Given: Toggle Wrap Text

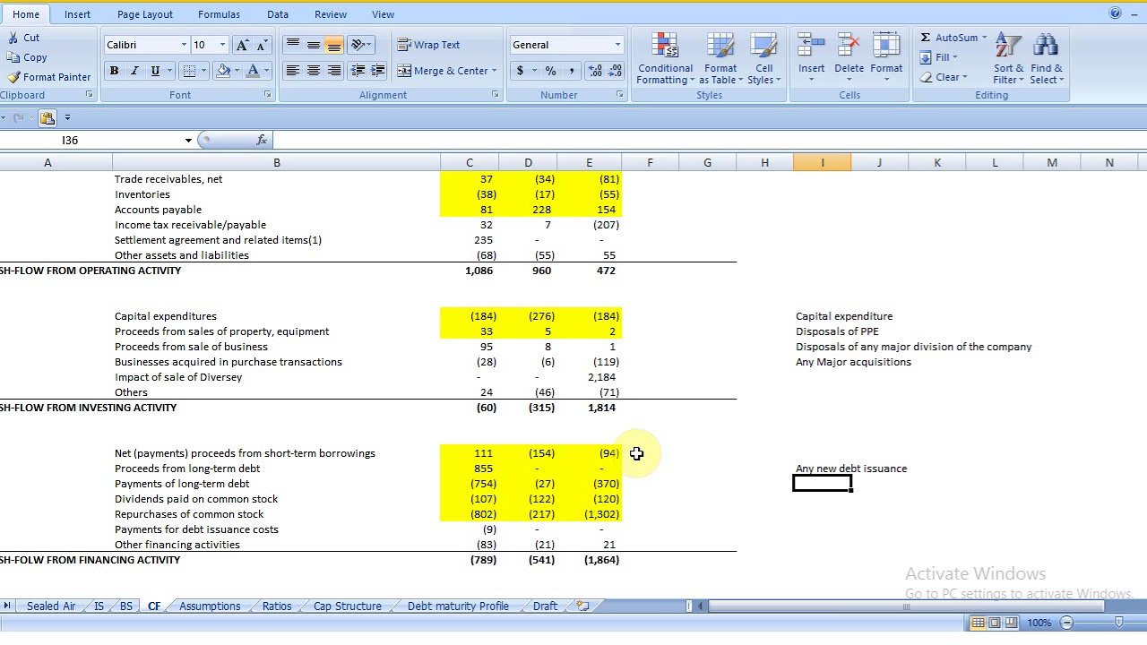Looking at the screenshot, I should tap(428, 45).
